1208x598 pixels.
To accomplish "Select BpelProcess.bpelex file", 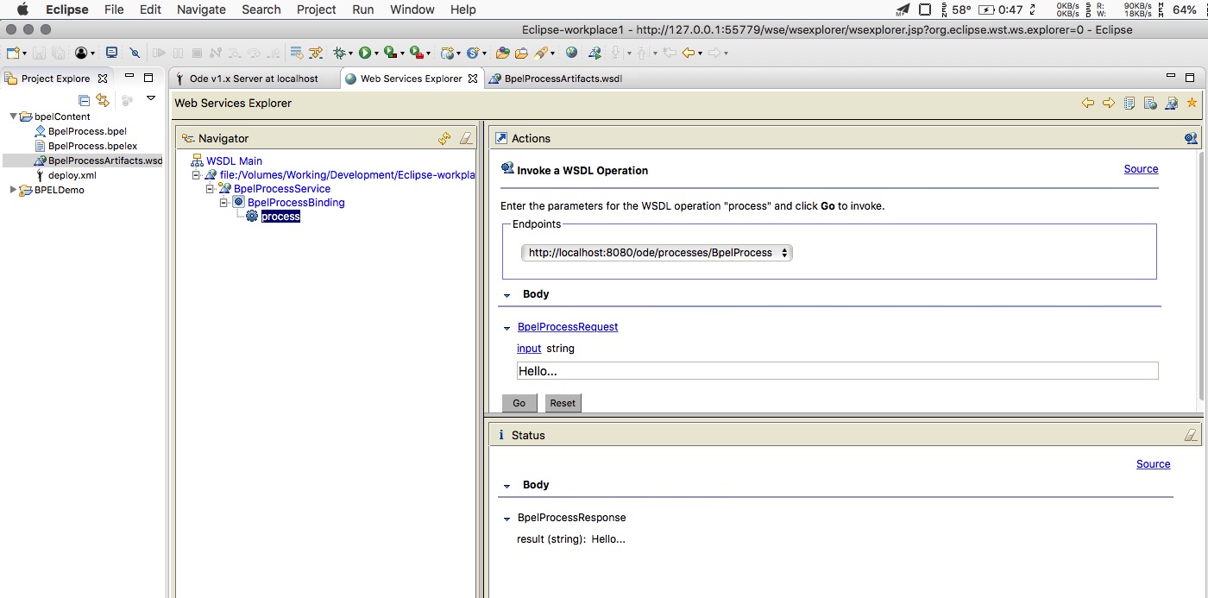I will (x=92, y=146).
